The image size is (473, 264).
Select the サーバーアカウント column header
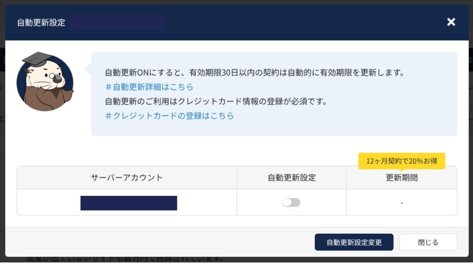click(127, 178)
